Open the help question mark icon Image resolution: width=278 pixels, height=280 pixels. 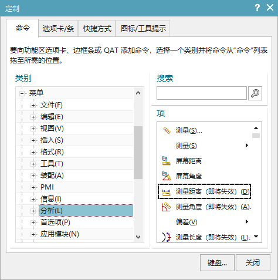257,8
